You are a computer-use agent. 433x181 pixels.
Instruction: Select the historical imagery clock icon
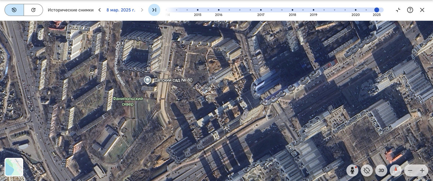(14, 10)
